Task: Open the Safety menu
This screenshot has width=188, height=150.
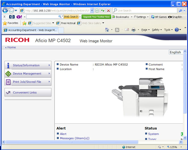Action: (157, 30)
